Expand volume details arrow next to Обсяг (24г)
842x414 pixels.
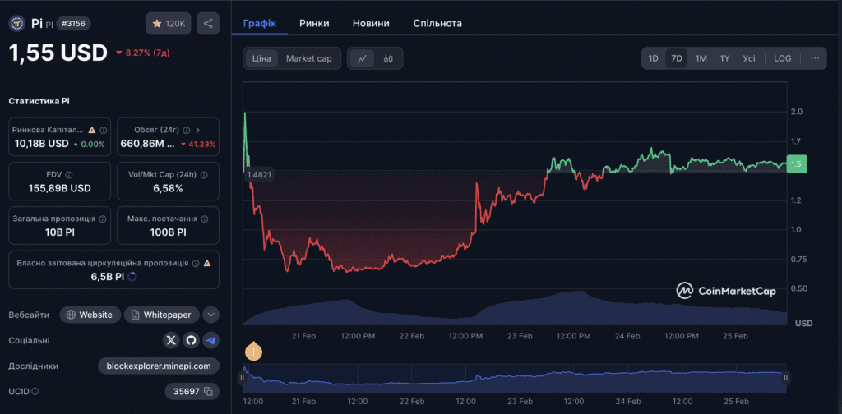tap(198, 130)
